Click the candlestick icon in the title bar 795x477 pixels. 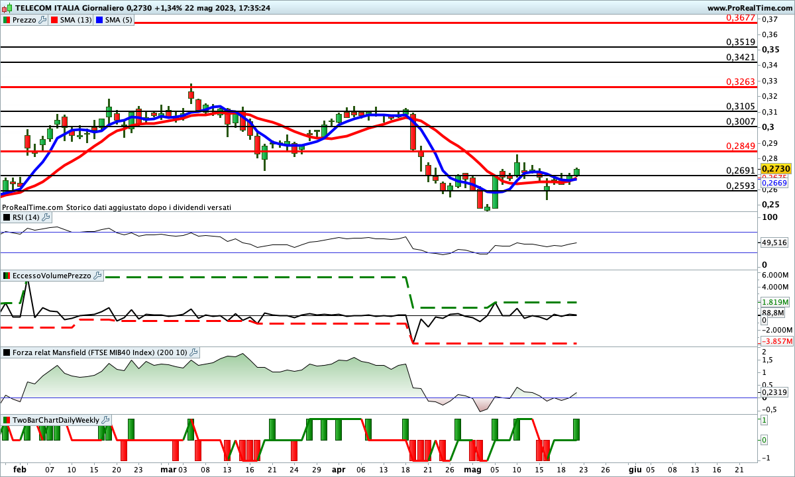pyautogui.click(x=7, y=8)
